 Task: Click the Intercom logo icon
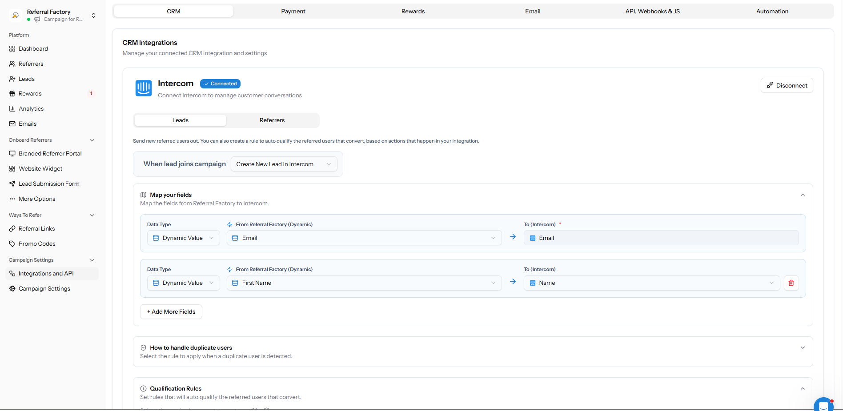(144, 88)
